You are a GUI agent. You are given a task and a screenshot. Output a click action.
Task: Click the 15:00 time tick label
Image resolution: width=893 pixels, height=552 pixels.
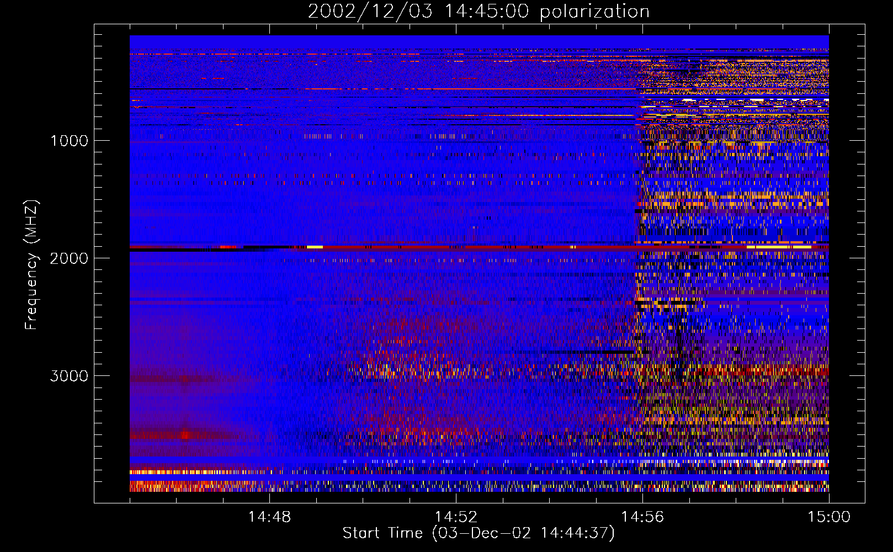point(829,517)
